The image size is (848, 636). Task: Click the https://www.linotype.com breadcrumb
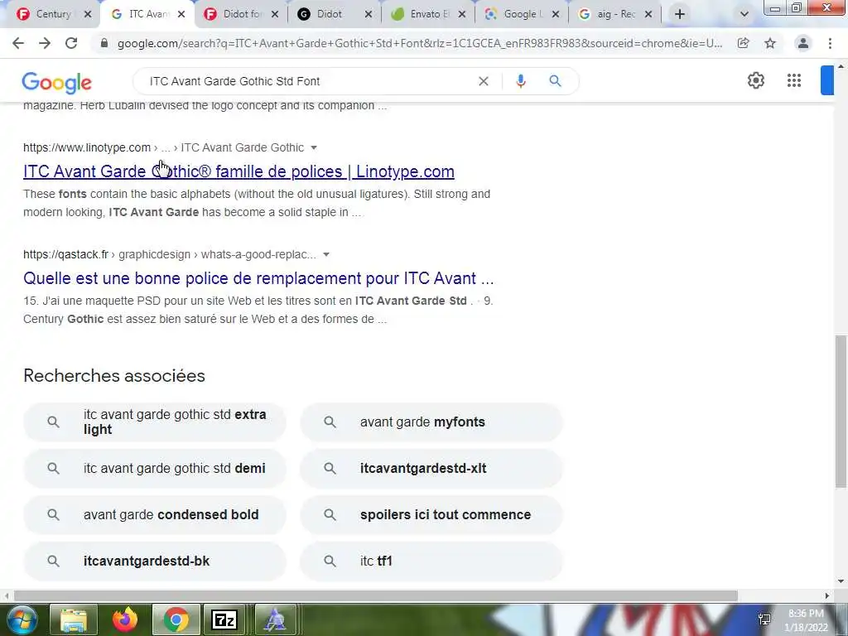(x=87, y=147)
